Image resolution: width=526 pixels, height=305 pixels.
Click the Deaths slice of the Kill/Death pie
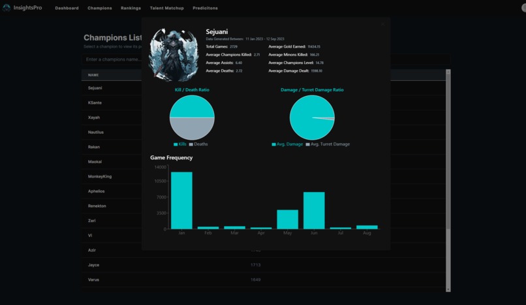pyautogui.click(x=192, y=129)
